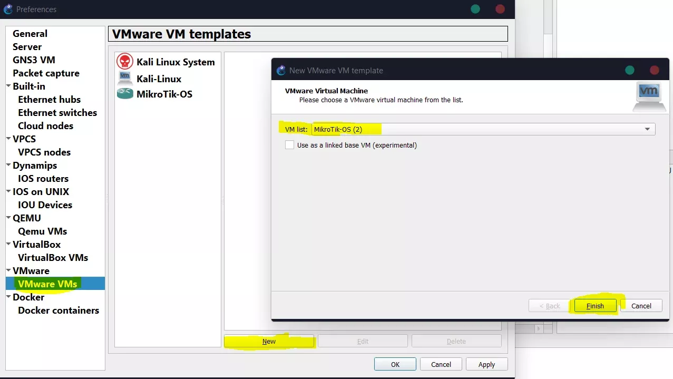673x379 pixels.
Task: Select Kali Linux System template text
Action: (175, 62)
